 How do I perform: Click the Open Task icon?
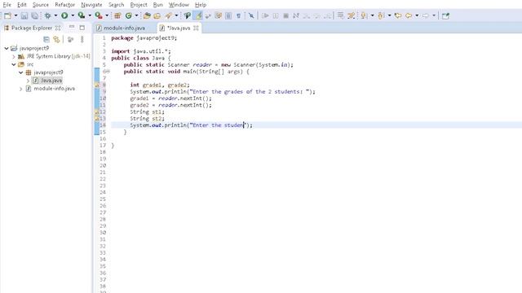click(157, 15)
